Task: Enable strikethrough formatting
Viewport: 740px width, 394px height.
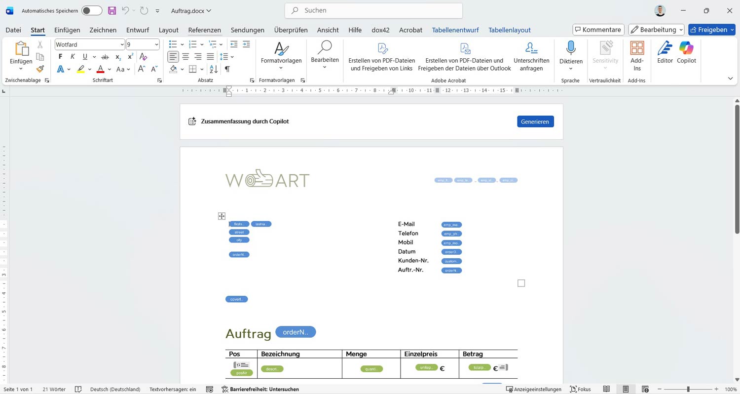Action: (x=105, y=56)
